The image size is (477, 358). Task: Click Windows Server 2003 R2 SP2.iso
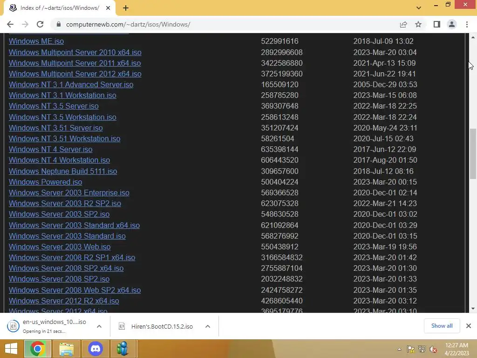[x=65, y=203]
